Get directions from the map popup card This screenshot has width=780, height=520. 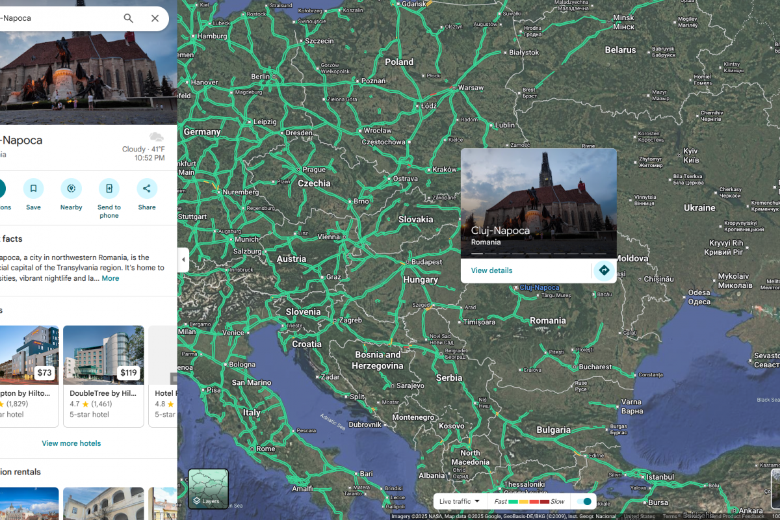pos(604,270)
